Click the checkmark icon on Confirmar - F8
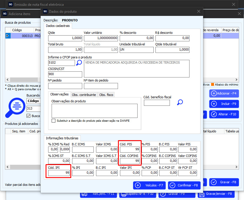 click(172, 185)
